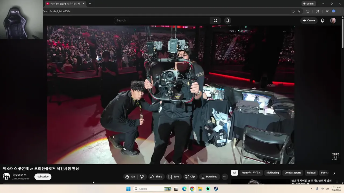Select the Related chip
The height and width of the screenshot is (193, 344).
[311, 173]
